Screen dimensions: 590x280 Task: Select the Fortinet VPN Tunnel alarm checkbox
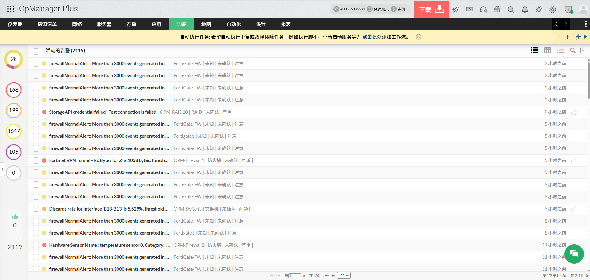pos(36,160)
